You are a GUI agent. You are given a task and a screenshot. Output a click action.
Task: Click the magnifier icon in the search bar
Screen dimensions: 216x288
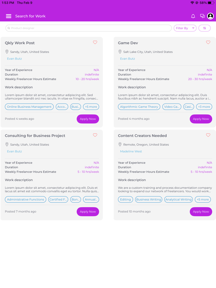click(9, 28)
